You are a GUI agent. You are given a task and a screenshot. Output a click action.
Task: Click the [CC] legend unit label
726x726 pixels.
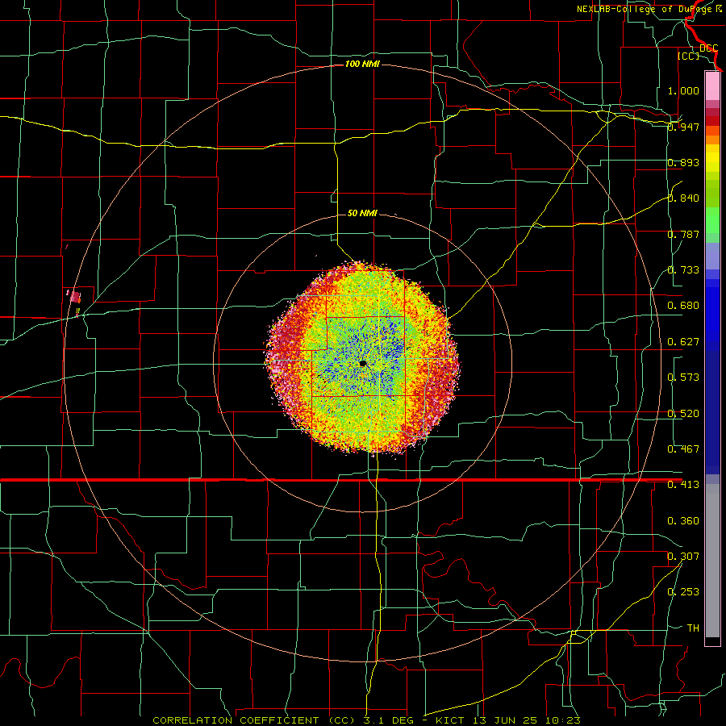click(688, 56)
